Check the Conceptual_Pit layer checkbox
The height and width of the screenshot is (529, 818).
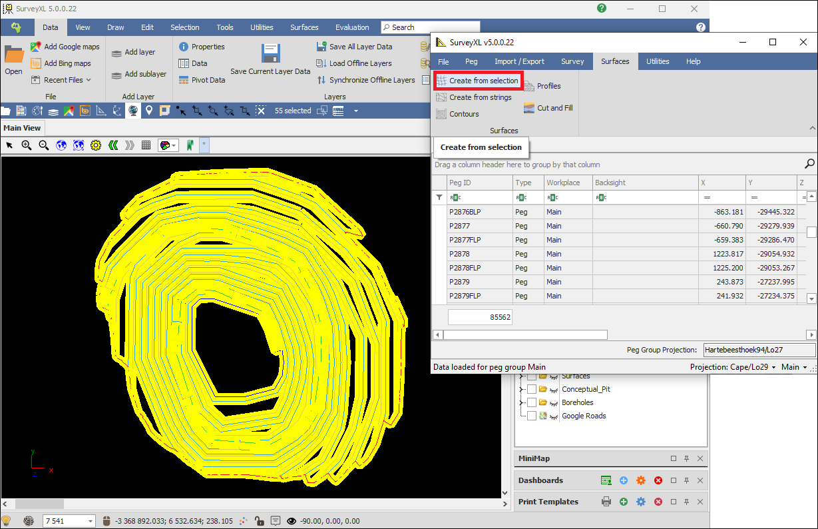[x=532, y=389]
